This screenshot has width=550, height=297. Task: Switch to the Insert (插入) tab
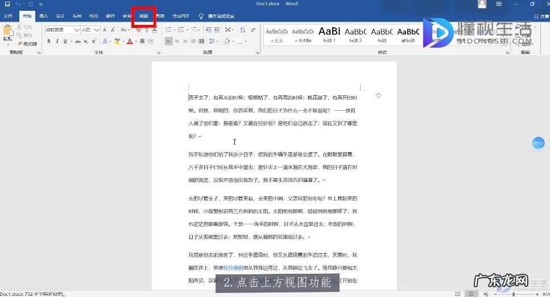point(43,16)
